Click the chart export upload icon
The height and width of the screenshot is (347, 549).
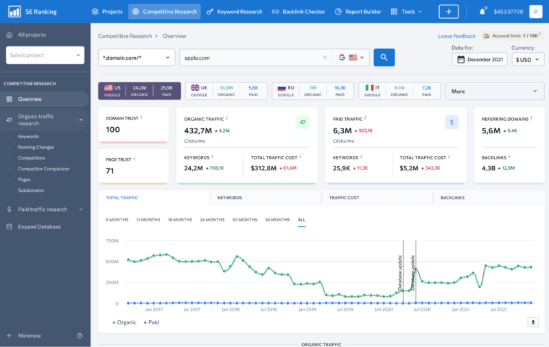(x=533, y=322)
